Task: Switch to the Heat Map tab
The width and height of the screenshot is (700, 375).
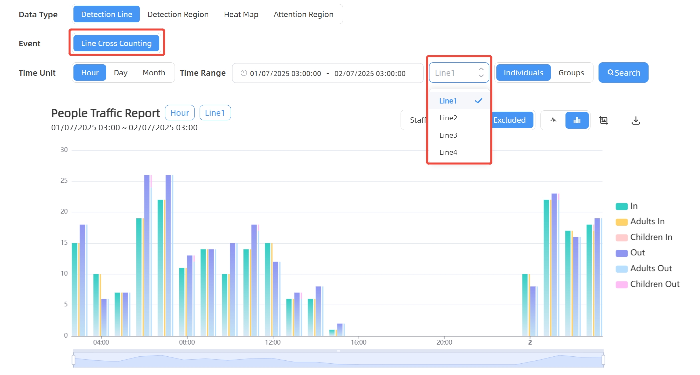Action: [x=241, y=14]
